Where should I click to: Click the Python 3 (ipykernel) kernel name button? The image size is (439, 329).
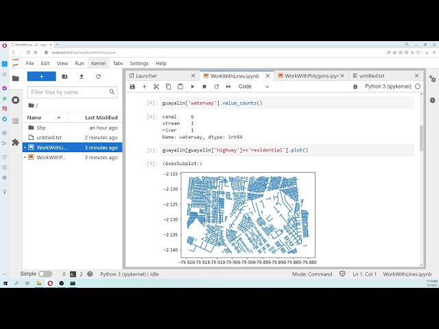coord(388,86)
